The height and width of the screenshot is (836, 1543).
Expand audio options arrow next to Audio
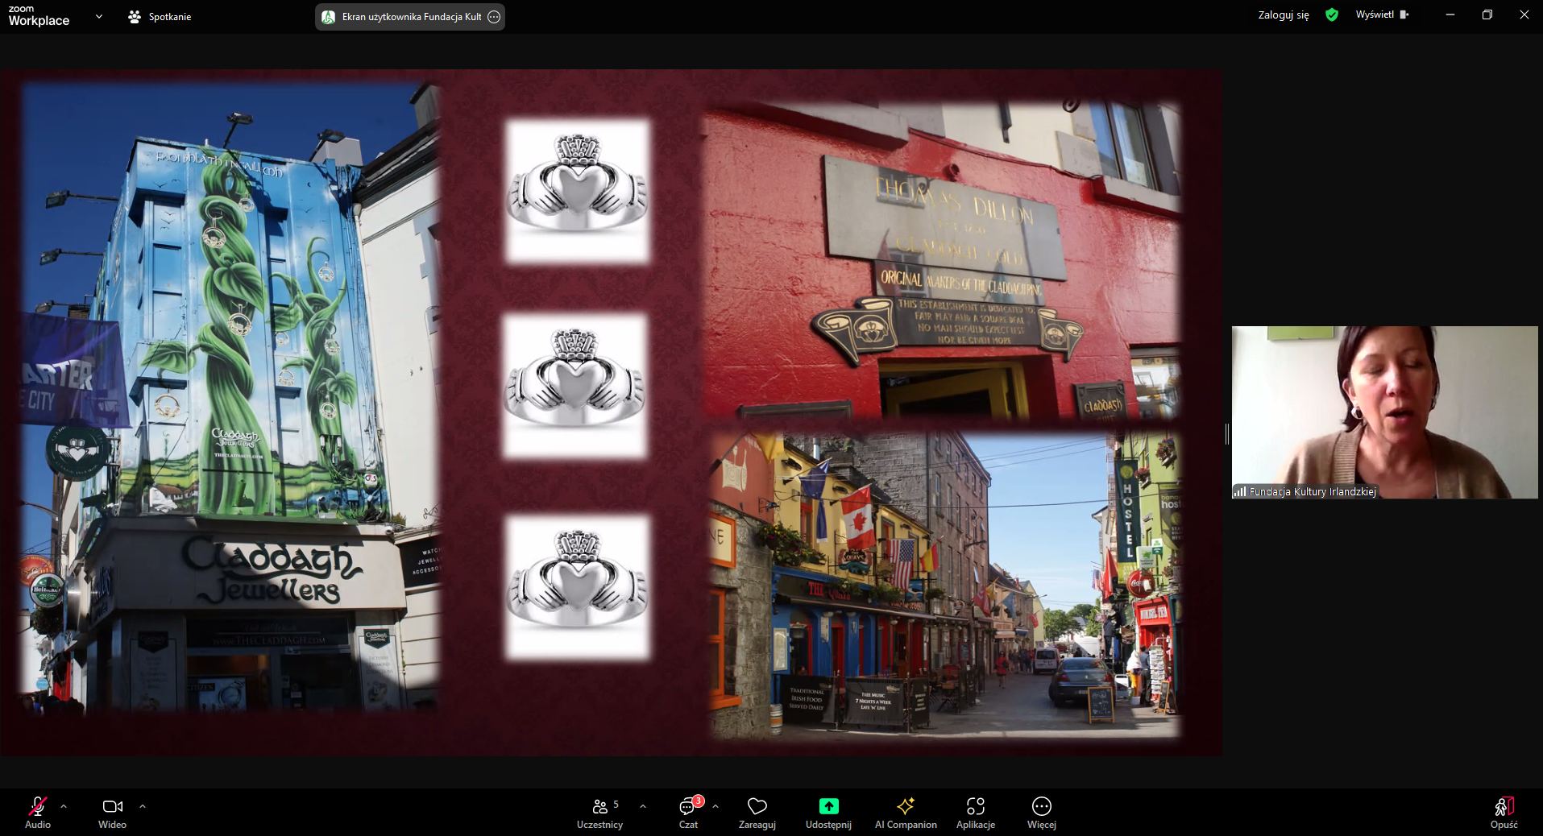click(x=64, y=806)
